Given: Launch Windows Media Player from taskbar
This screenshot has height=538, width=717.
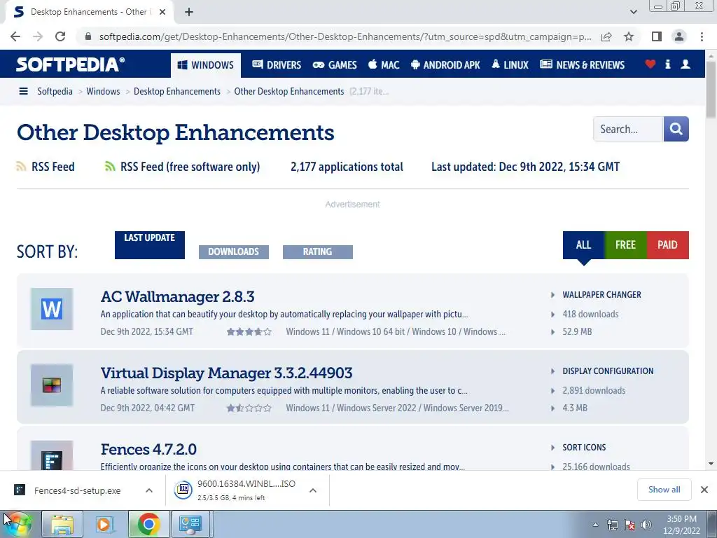Looking at the screenshot, I should pos(105,524).
